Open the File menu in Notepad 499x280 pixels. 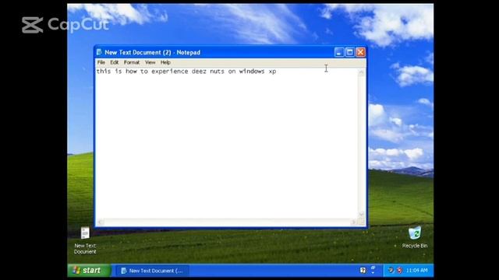click(101, 62)
